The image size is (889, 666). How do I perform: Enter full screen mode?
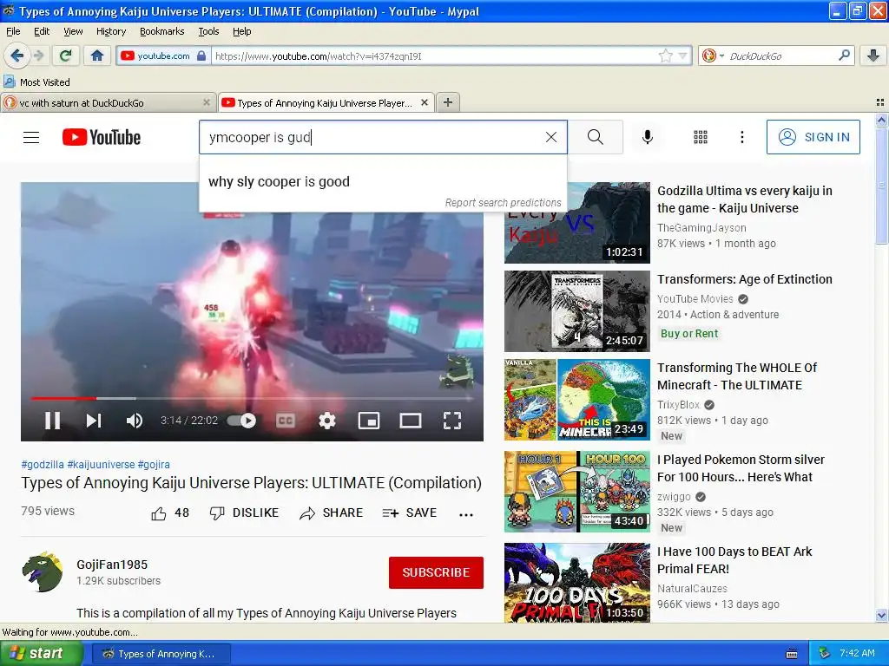pyautogui.click(x=451, y=421)
